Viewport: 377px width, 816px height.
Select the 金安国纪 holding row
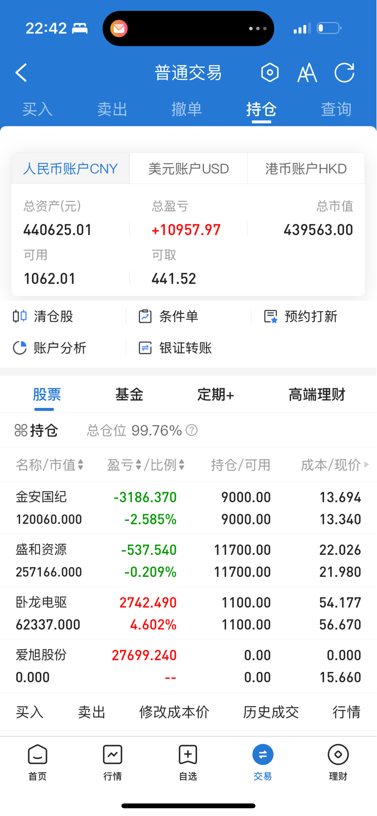tap(188, 508)
